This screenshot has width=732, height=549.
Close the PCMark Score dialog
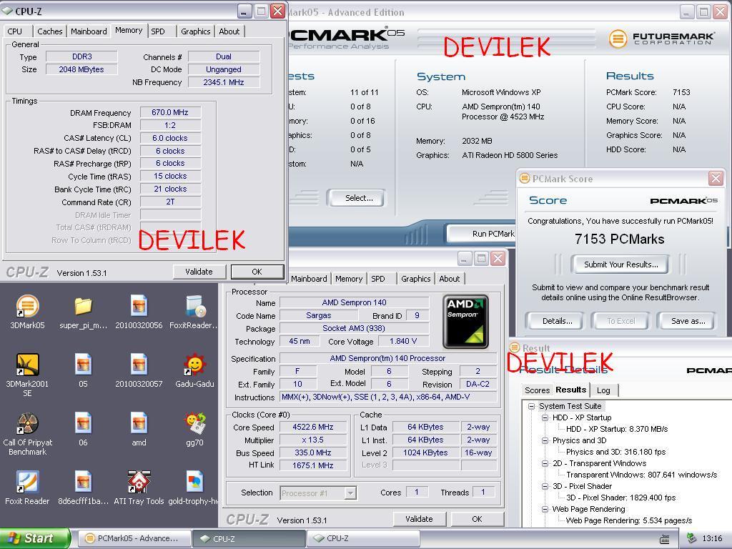point(715,178)
